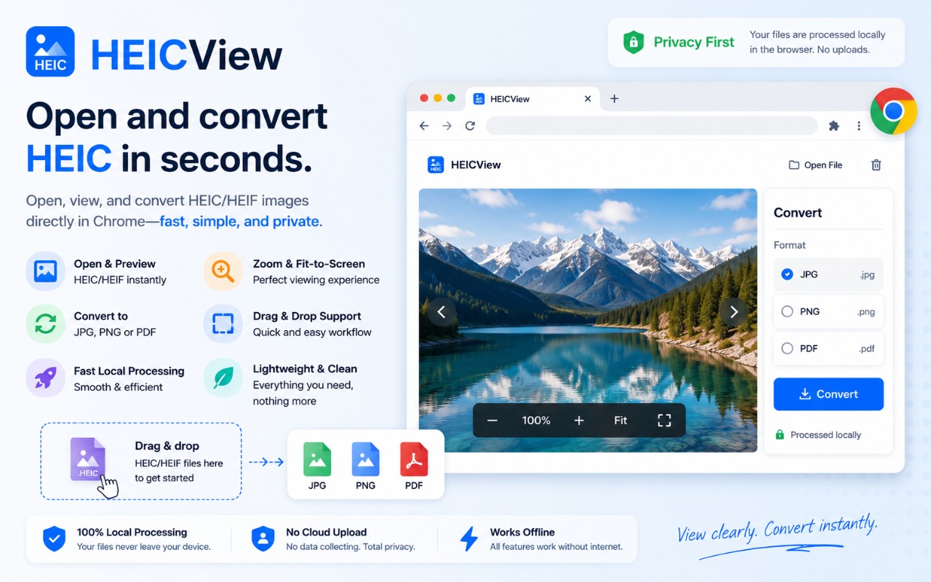931x582 pixels.
Task: Click the trash delete icon in HEICView
Action: 876,165
